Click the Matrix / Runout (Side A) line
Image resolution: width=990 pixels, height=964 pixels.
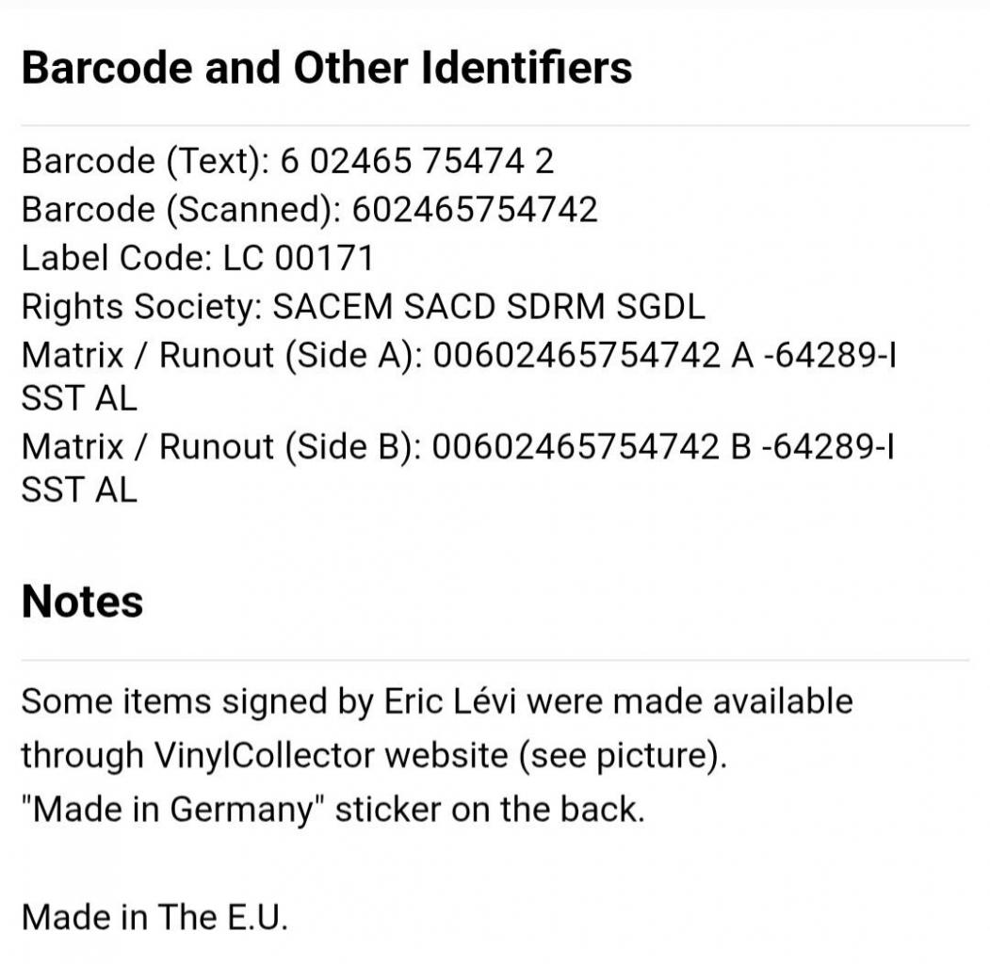459,377
